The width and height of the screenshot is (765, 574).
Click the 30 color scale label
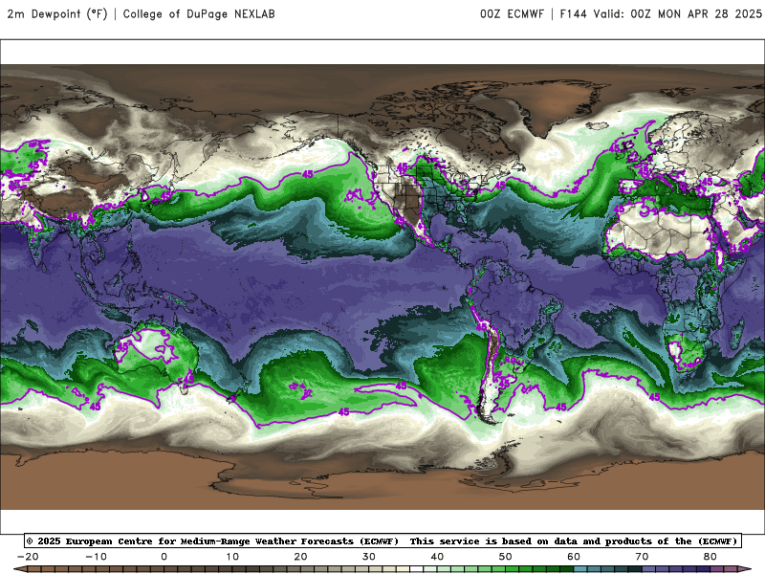point(369,557)
